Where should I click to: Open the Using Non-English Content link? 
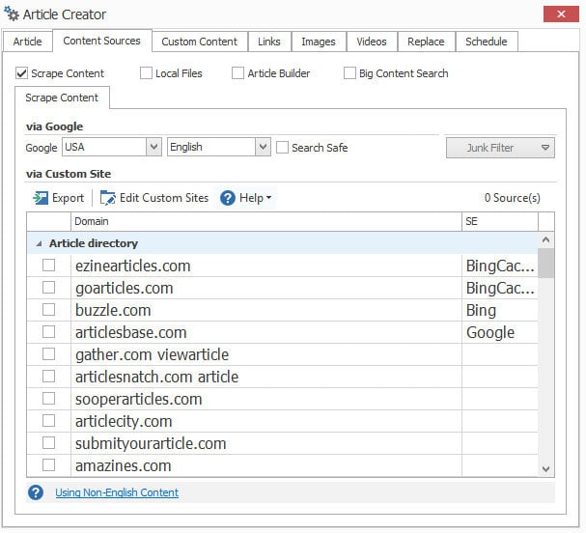[x=116, y=492]
